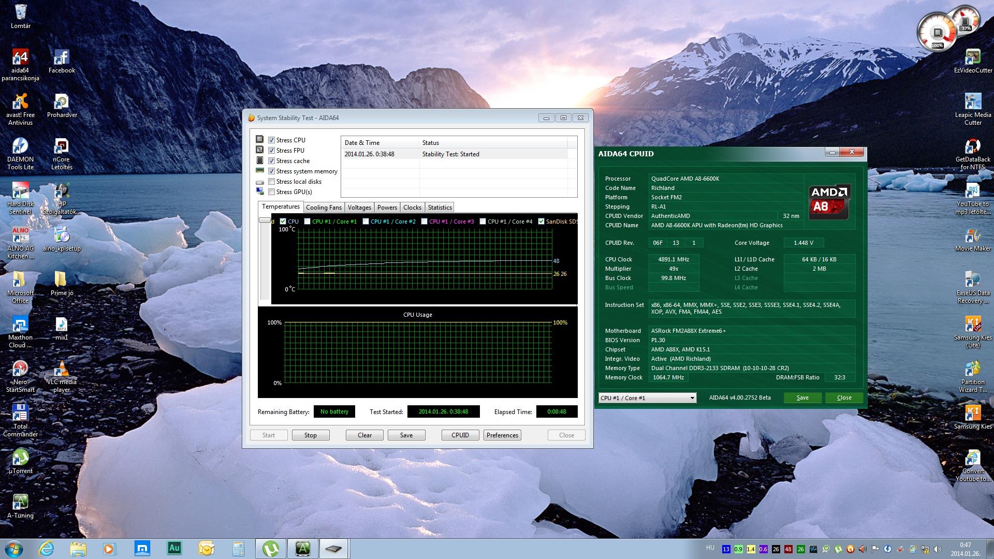Expand the CPU #1 / Core #1 dropdown
Screen dimensions: 994x559
(x=692, y=398)
